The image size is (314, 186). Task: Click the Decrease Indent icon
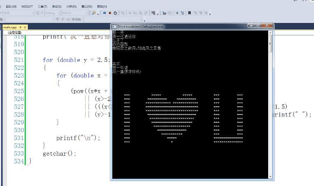point(164,13)
